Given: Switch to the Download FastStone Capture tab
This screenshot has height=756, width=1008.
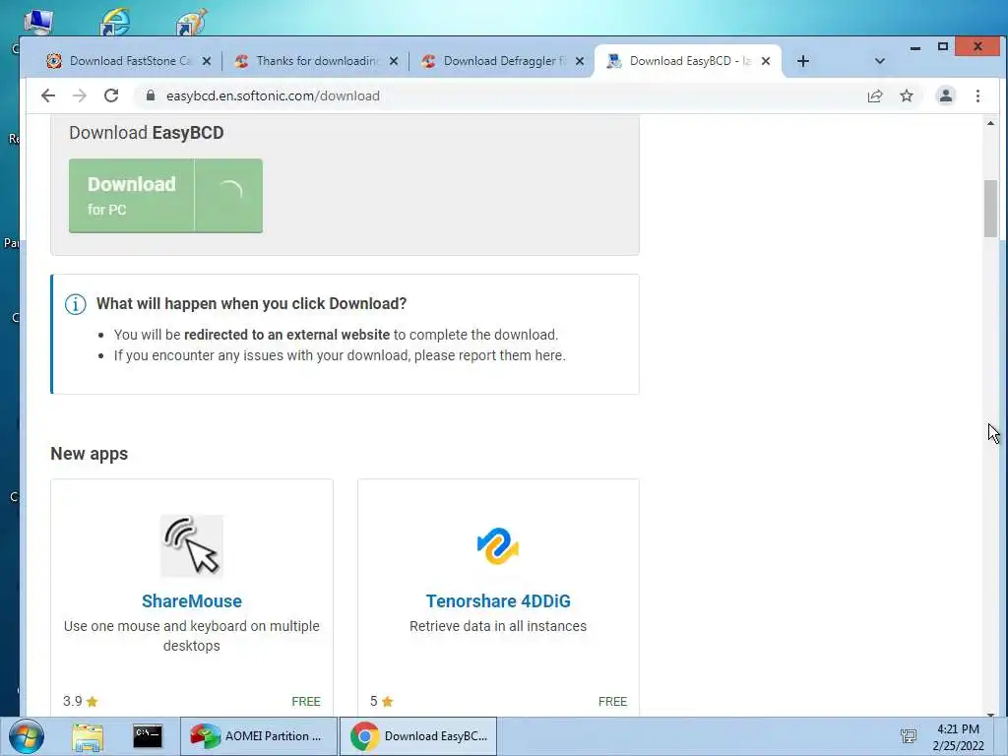Looking at the screenshot, I should pyautogui.click(x=129, y=61).
